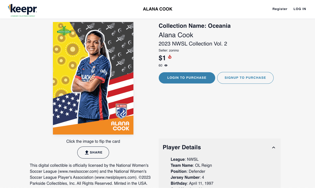Click the Alana Cook page title

tap(158, 9)
